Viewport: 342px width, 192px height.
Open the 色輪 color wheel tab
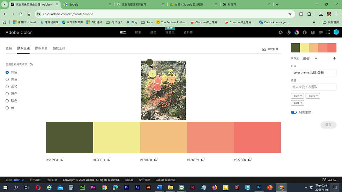click(9, 48)
